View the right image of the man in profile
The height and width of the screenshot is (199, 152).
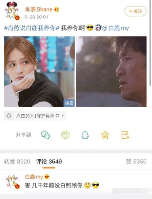(x=111, y=72)
